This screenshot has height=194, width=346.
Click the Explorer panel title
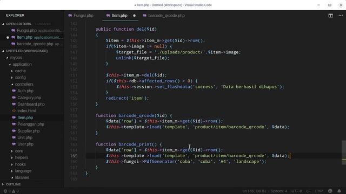[x=15, y=16]
